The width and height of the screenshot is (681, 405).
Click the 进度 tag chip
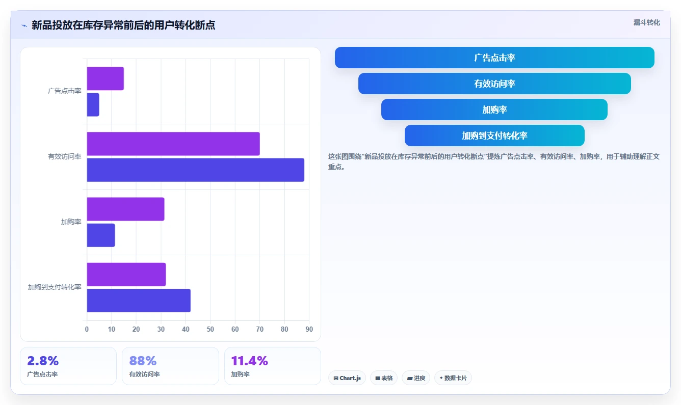[416, 378]
